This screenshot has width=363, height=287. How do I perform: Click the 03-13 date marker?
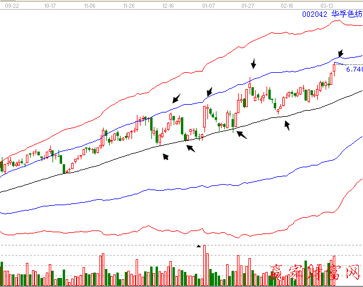coord(327,4)
